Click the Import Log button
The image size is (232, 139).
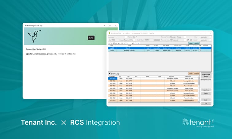pos(206,90)
